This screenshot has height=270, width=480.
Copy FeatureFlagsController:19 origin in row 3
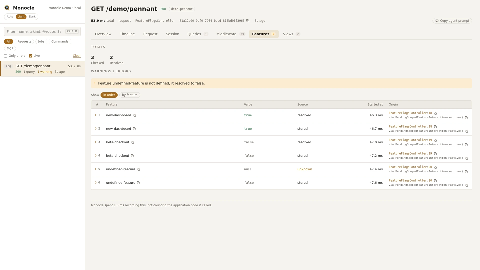click(x=435, y=140)
